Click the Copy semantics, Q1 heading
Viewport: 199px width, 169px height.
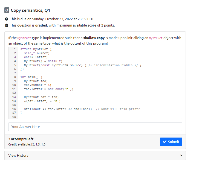[30, 10]
